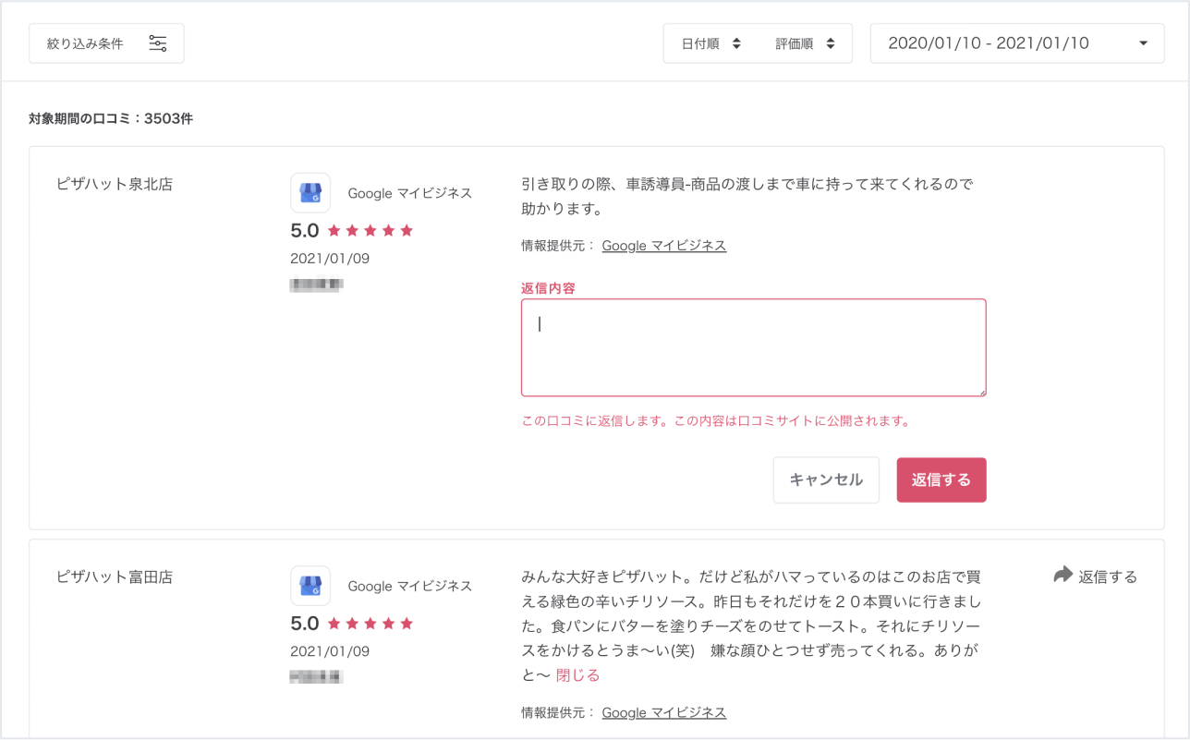Open the 情報提供元 Google マイビジネス link for 富田店 review

(664, 712)
